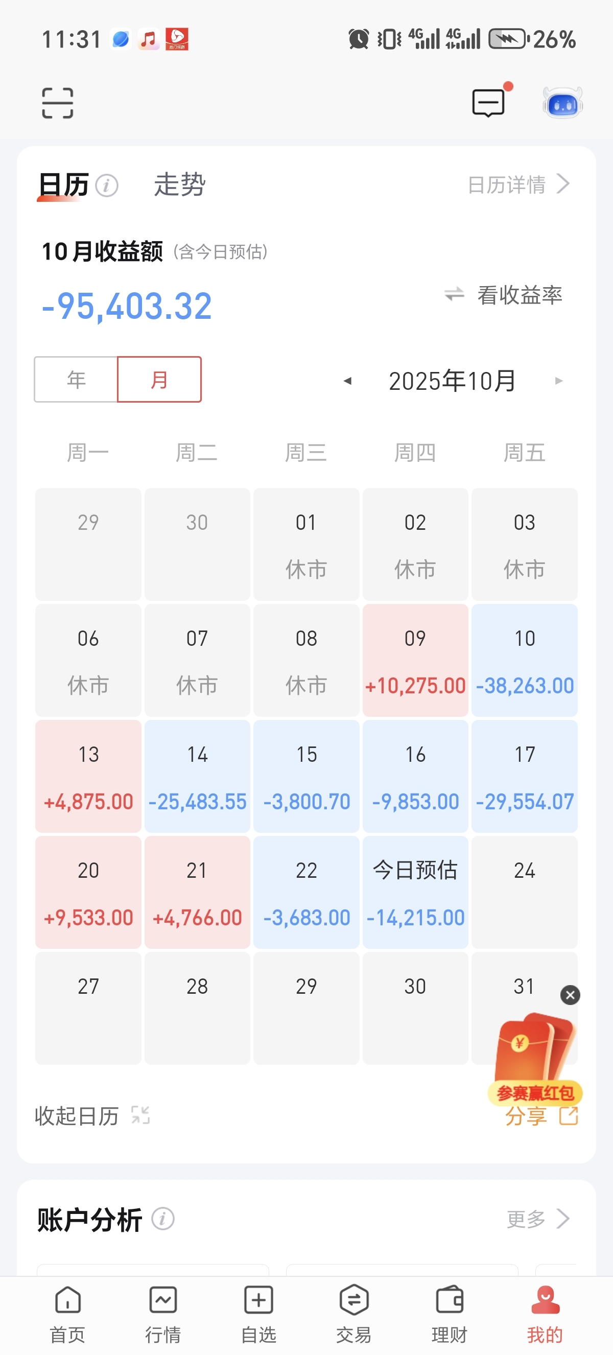The height and width of the screenshot is (1355, 613).
Task: Go to next month arrow
Action: click(559, 381)
